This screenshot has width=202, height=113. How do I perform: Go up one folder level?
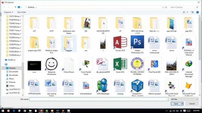click(x=15, y=7)
